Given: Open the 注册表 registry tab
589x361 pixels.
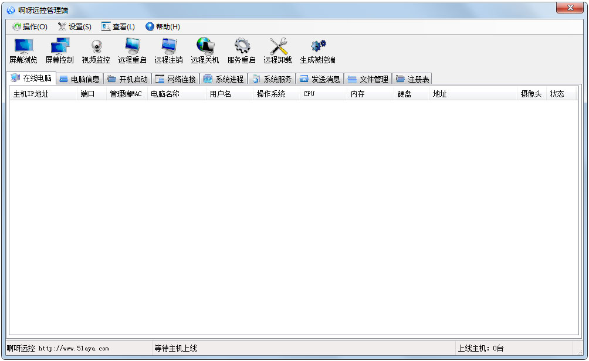Looking at the screenshot, I should point(412,78).
